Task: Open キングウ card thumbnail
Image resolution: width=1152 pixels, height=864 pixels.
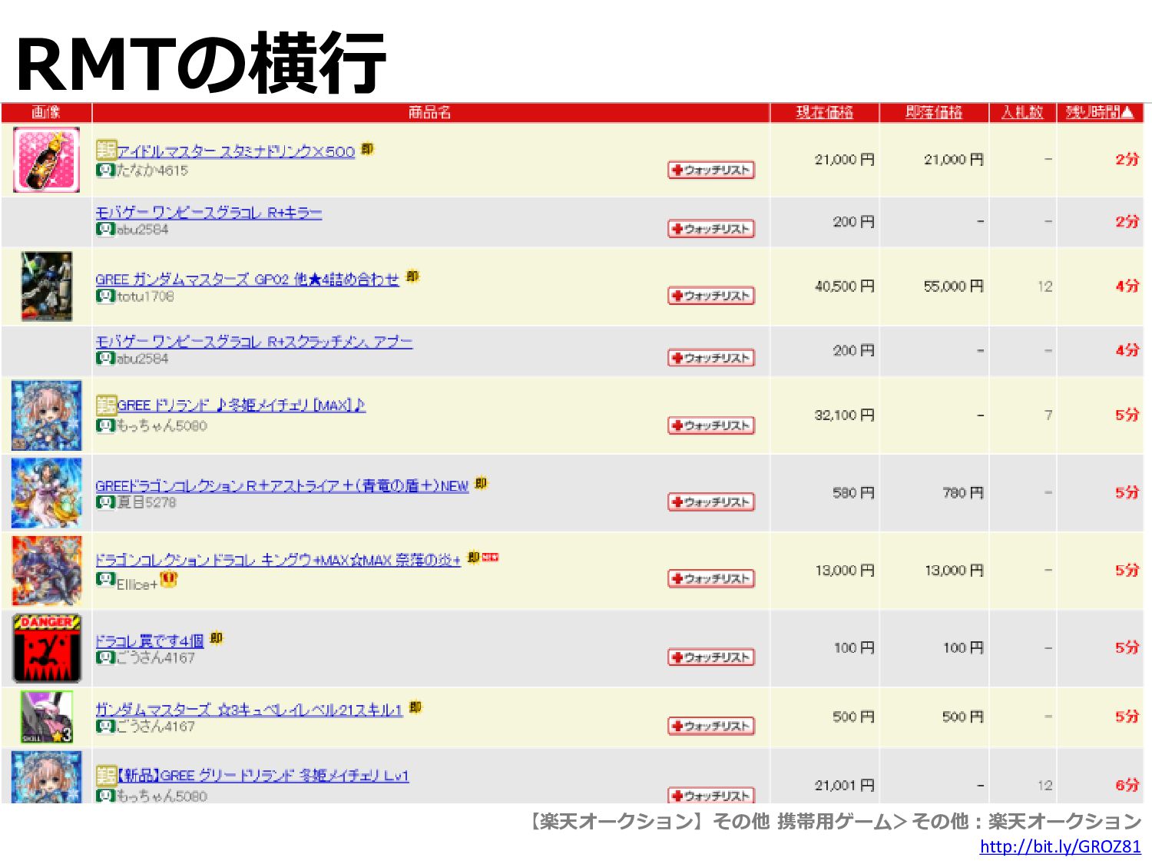Action: (46, 571)
